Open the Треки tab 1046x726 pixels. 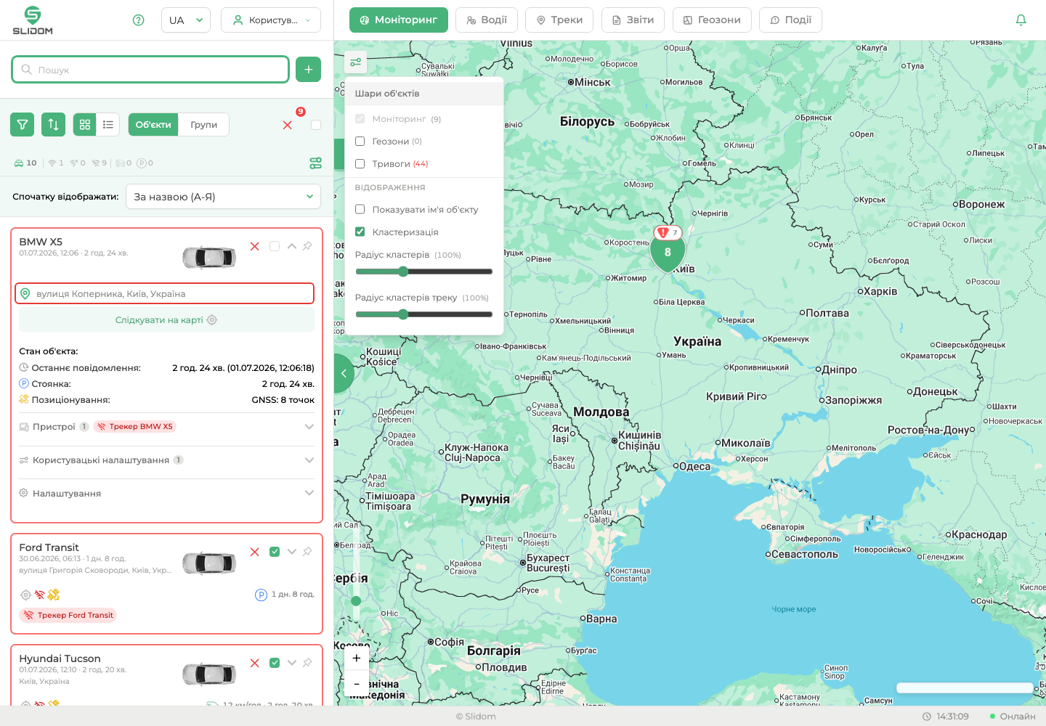tap(559, 20)
